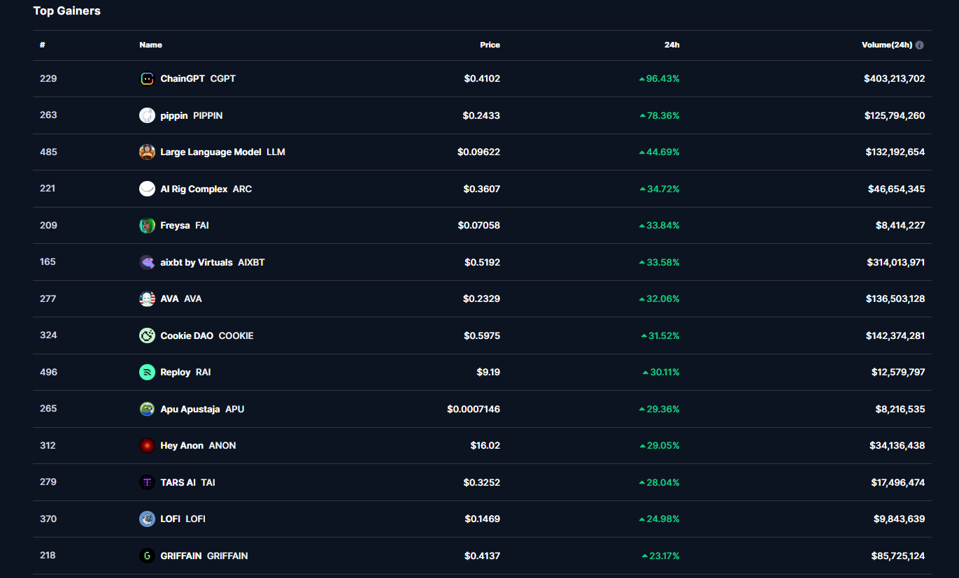The width and height of the screenshot is (959, 578).
Task: Click the 28.04% gain for TARS AI
Action: [x=659, y=482]
